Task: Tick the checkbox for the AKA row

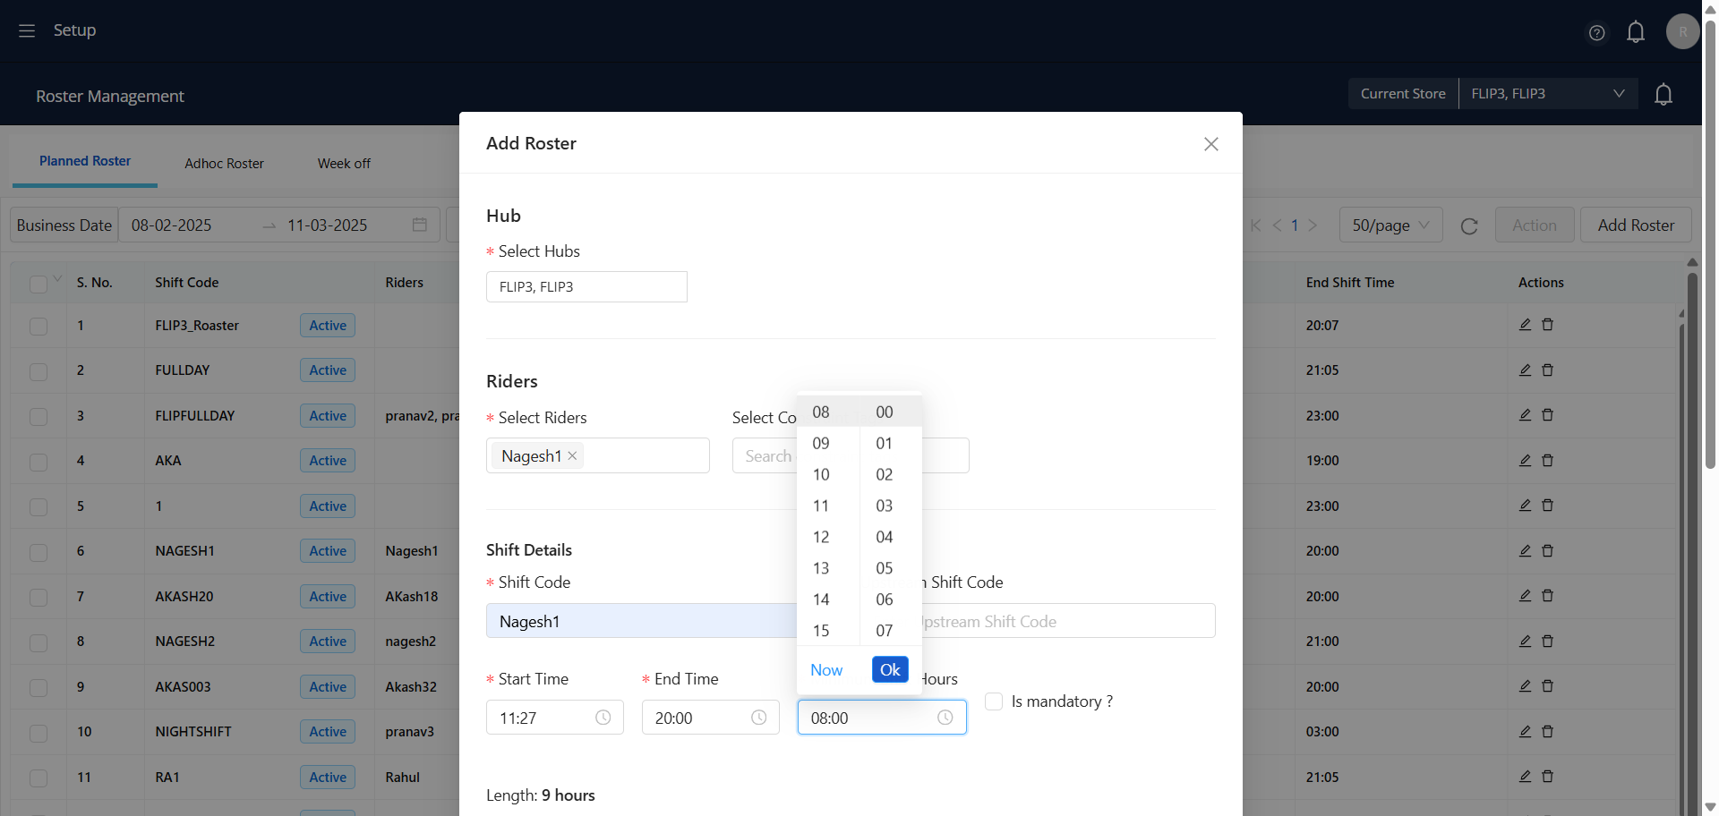Action: click(x=38, y=462)
